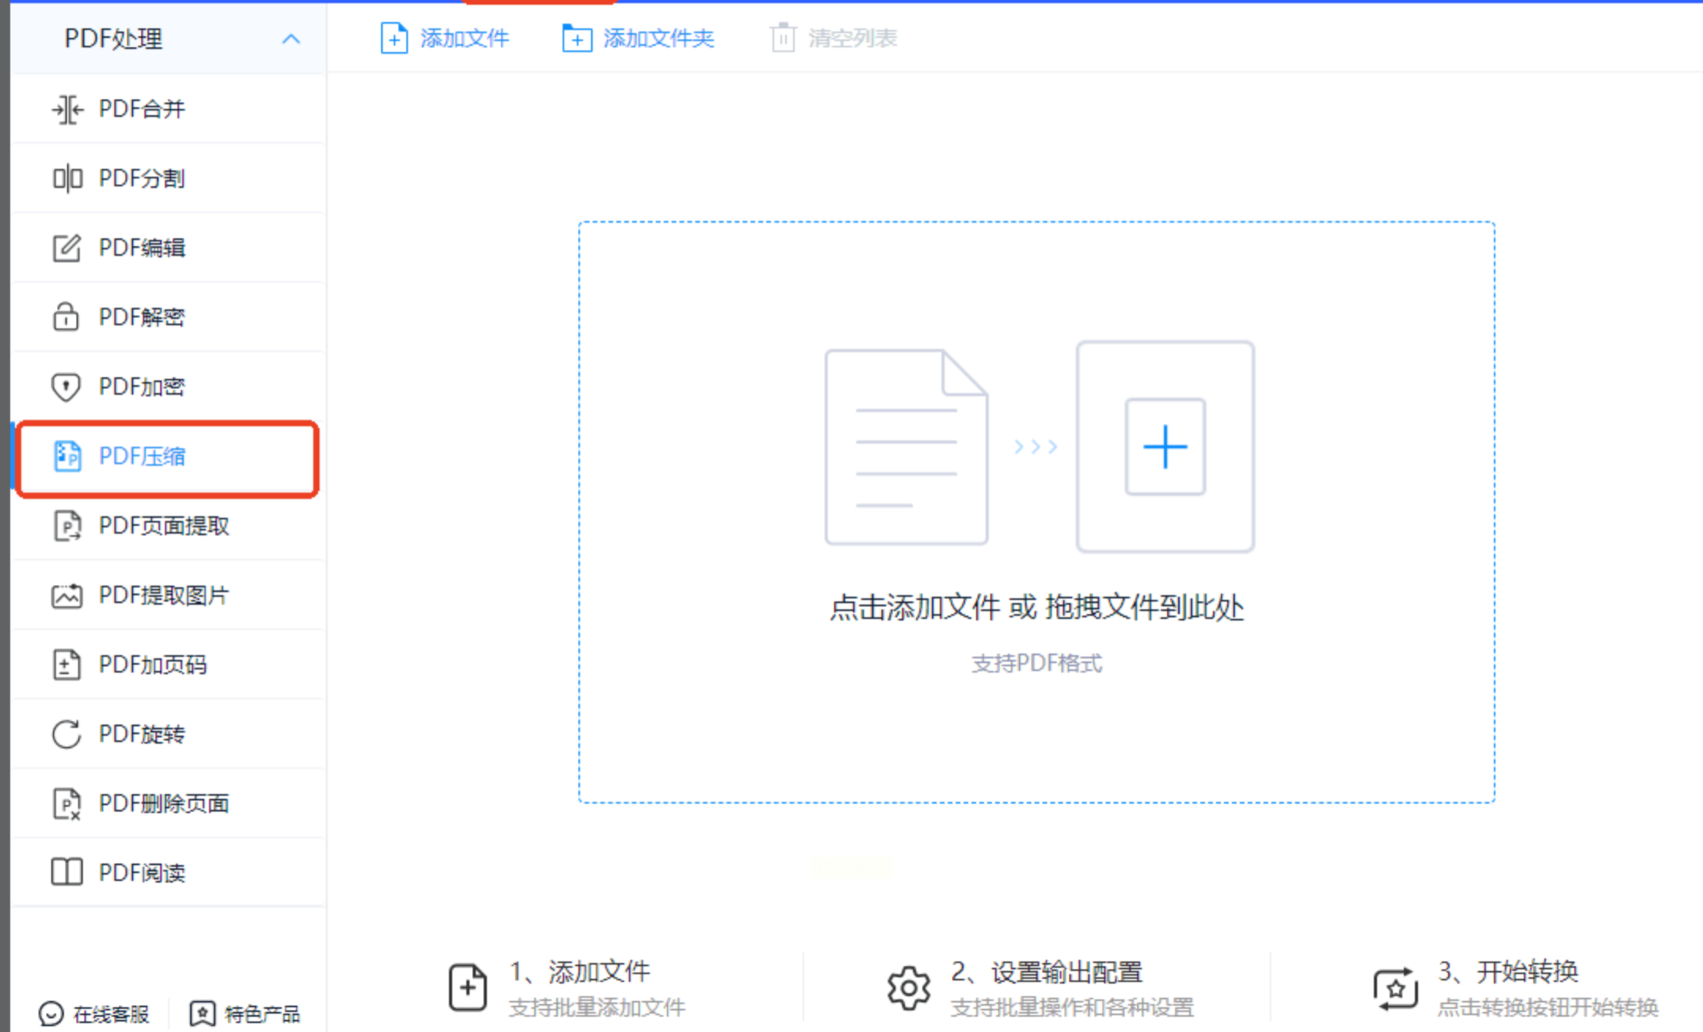
Task: Click the PDF提取图片 image icon
Action: (x=66, y=596)
